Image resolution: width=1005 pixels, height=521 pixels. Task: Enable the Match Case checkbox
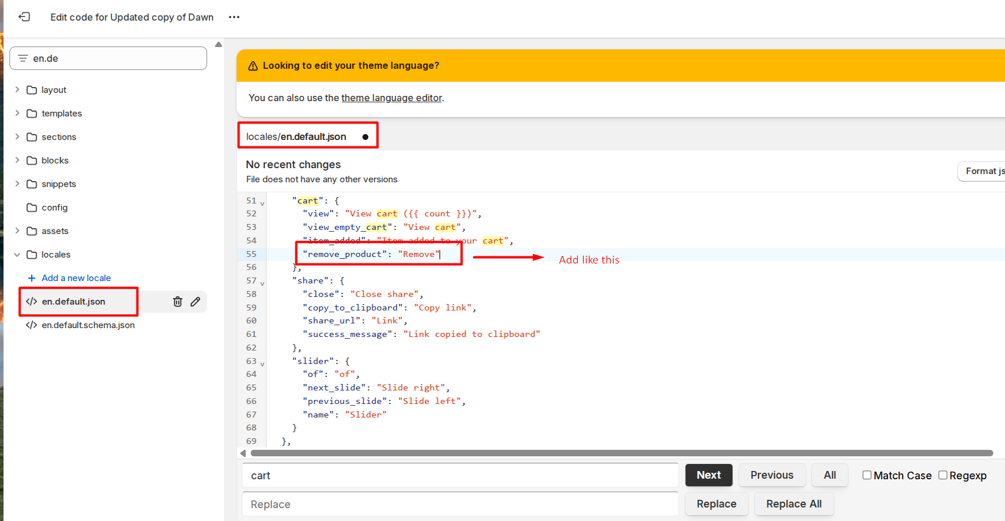point(867,475)
